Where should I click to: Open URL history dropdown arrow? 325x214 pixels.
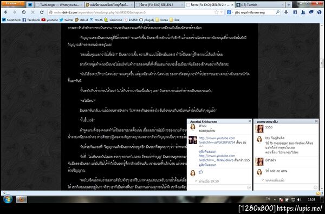(221, 12)
